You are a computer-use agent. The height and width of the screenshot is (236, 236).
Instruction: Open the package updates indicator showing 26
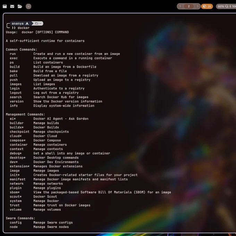tap(207, 6)
